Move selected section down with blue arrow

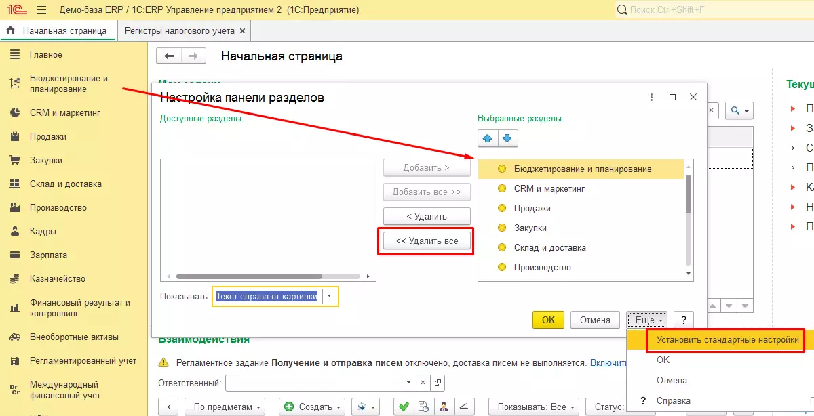[508, 138]
